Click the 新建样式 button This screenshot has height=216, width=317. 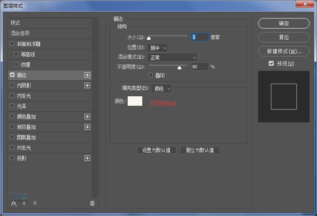284,52
